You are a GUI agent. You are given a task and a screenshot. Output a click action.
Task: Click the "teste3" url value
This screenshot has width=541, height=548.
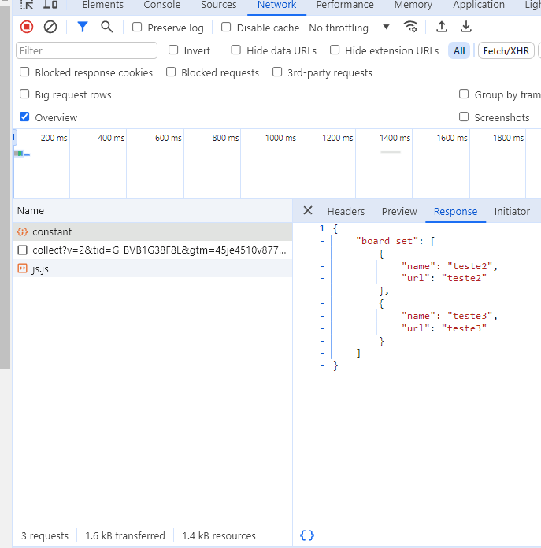point(464,328)
